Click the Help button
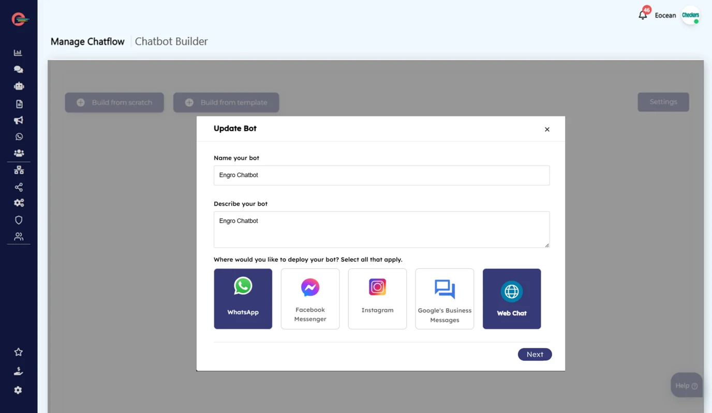 (686, 386)
